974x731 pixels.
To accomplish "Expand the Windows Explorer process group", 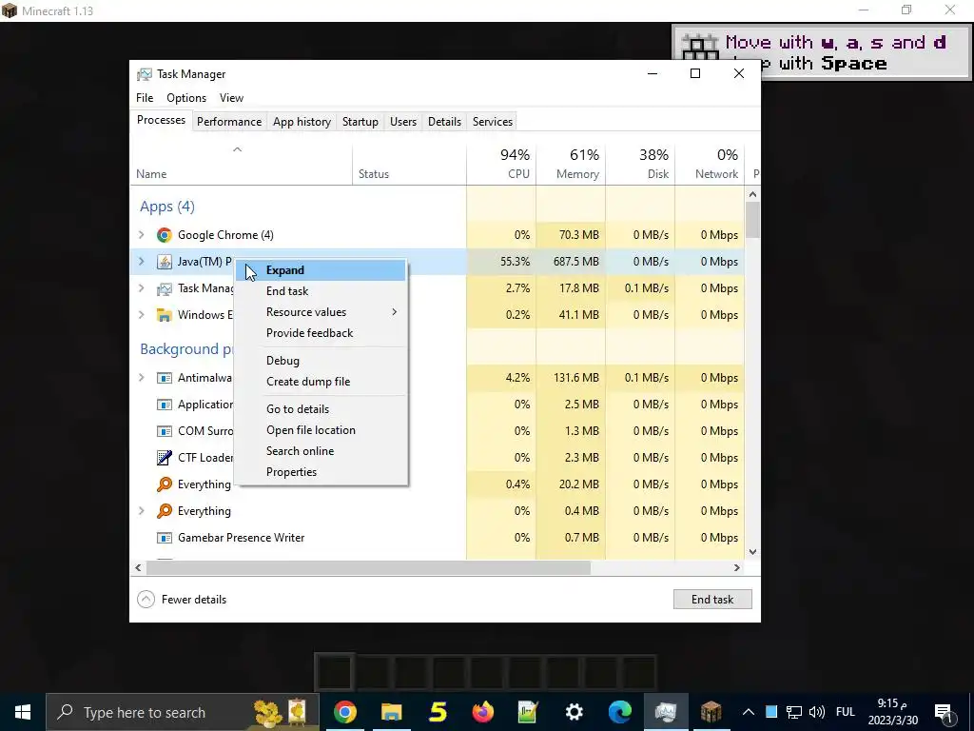I will coord(142,315).
